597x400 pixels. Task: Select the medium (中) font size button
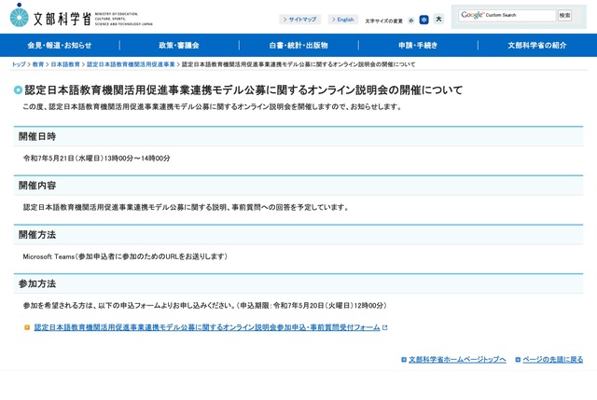(424, 20)
